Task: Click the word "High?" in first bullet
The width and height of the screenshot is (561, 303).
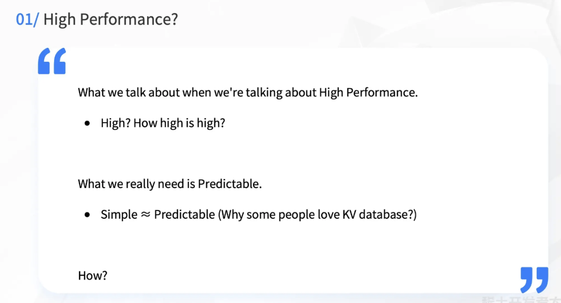Action: click(x=115, y=123)
